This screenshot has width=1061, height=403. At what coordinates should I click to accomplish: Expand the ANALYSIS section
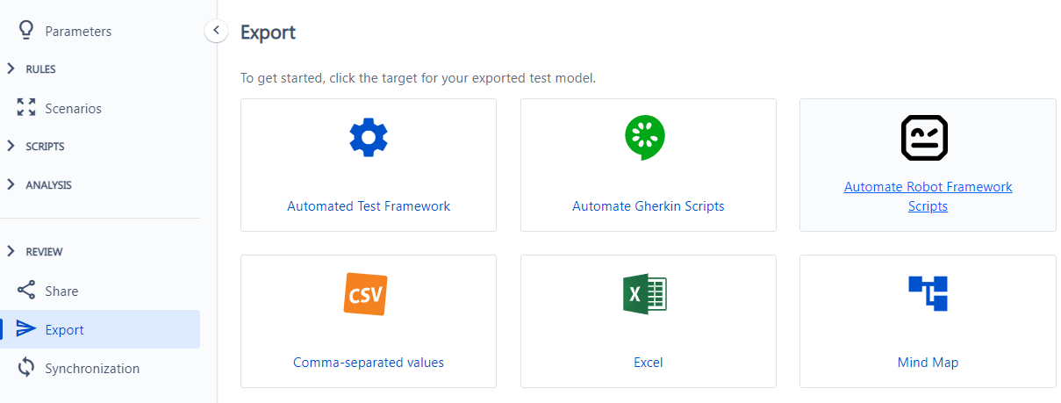click(x=11, y=184)
